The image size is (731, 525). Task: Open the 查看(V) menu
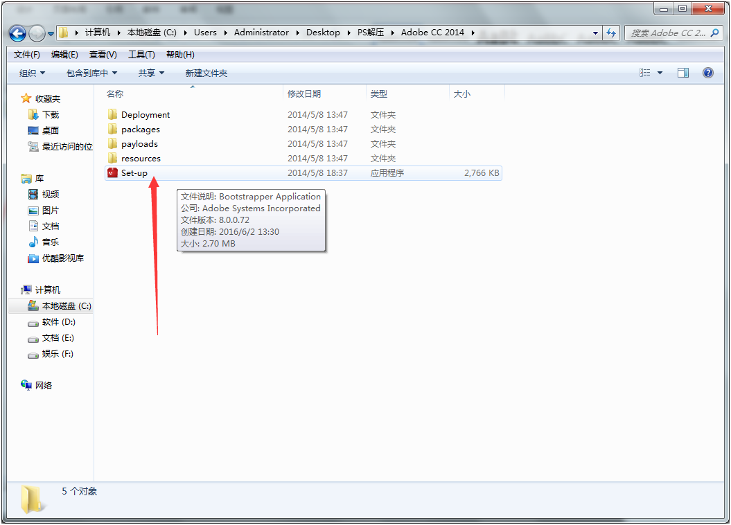pos(103,55)
